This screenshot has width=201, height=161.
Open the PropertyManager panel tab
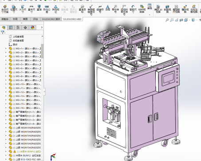coord(11,27)
